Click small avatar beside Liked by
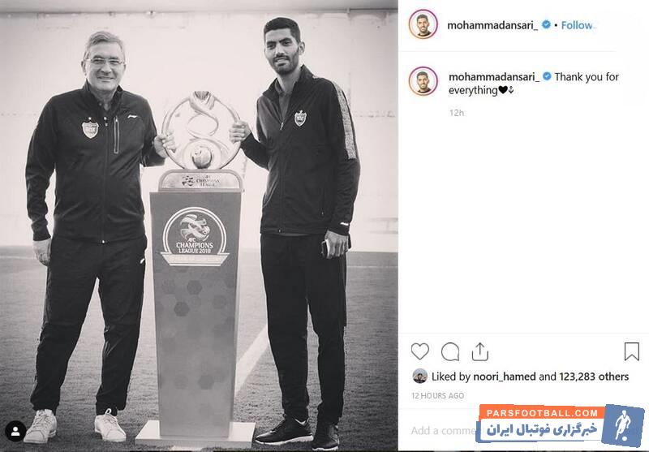 pos(420,377)
